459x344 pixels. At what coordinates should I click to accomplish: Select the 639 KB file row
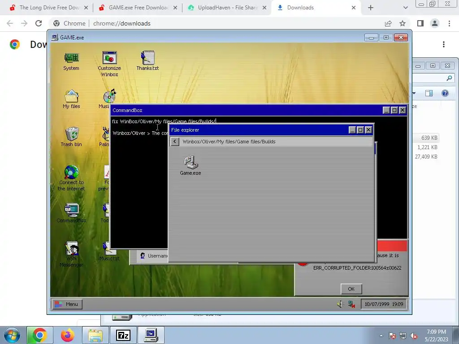click(x=426, y=138)
